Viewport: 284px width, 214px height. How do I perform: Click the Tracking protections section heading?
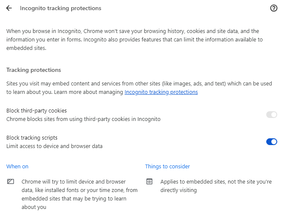tap(33, 70)
